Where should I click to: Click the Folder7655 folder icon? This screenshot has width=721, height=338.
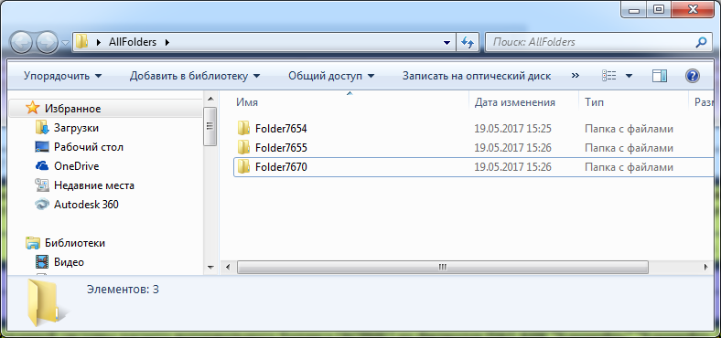coord(243,147)
